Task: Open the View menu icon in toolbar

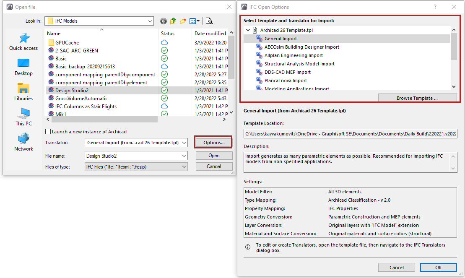Action: tap(192, 21)
